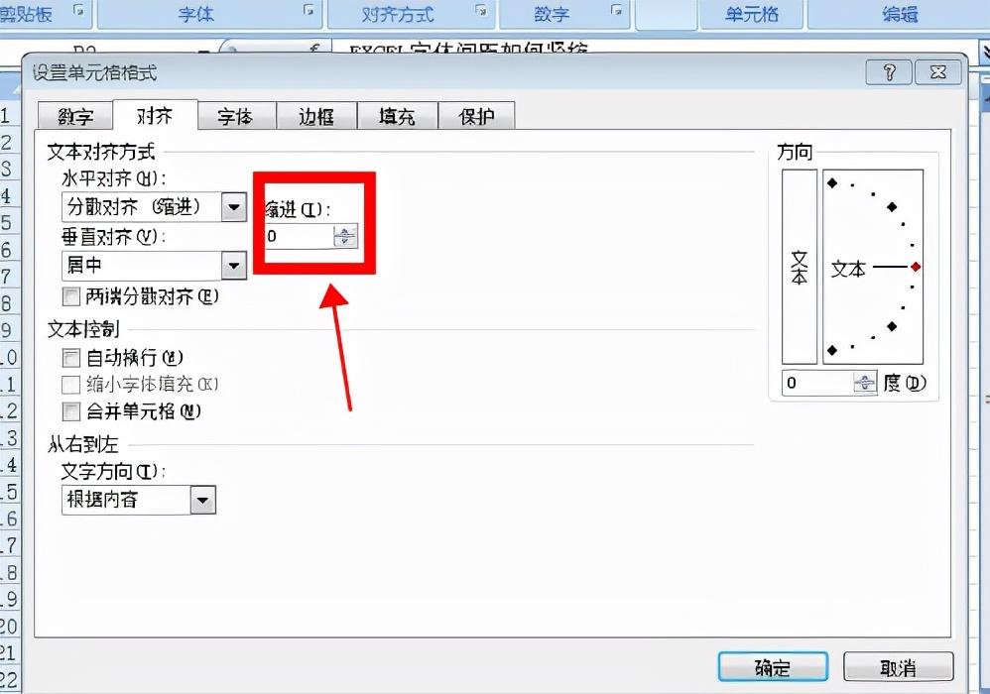990x694 pixels.
Task: Switch to the 填充 tab
Action: (x=397, y=116)
